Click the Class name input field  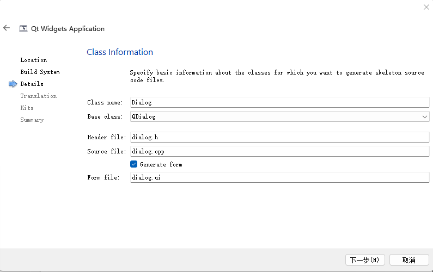click(x=280, y=102)
